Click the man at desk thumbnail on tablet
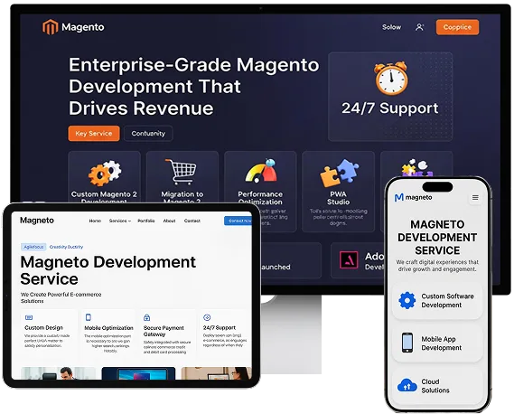 (x=59, y=373)
